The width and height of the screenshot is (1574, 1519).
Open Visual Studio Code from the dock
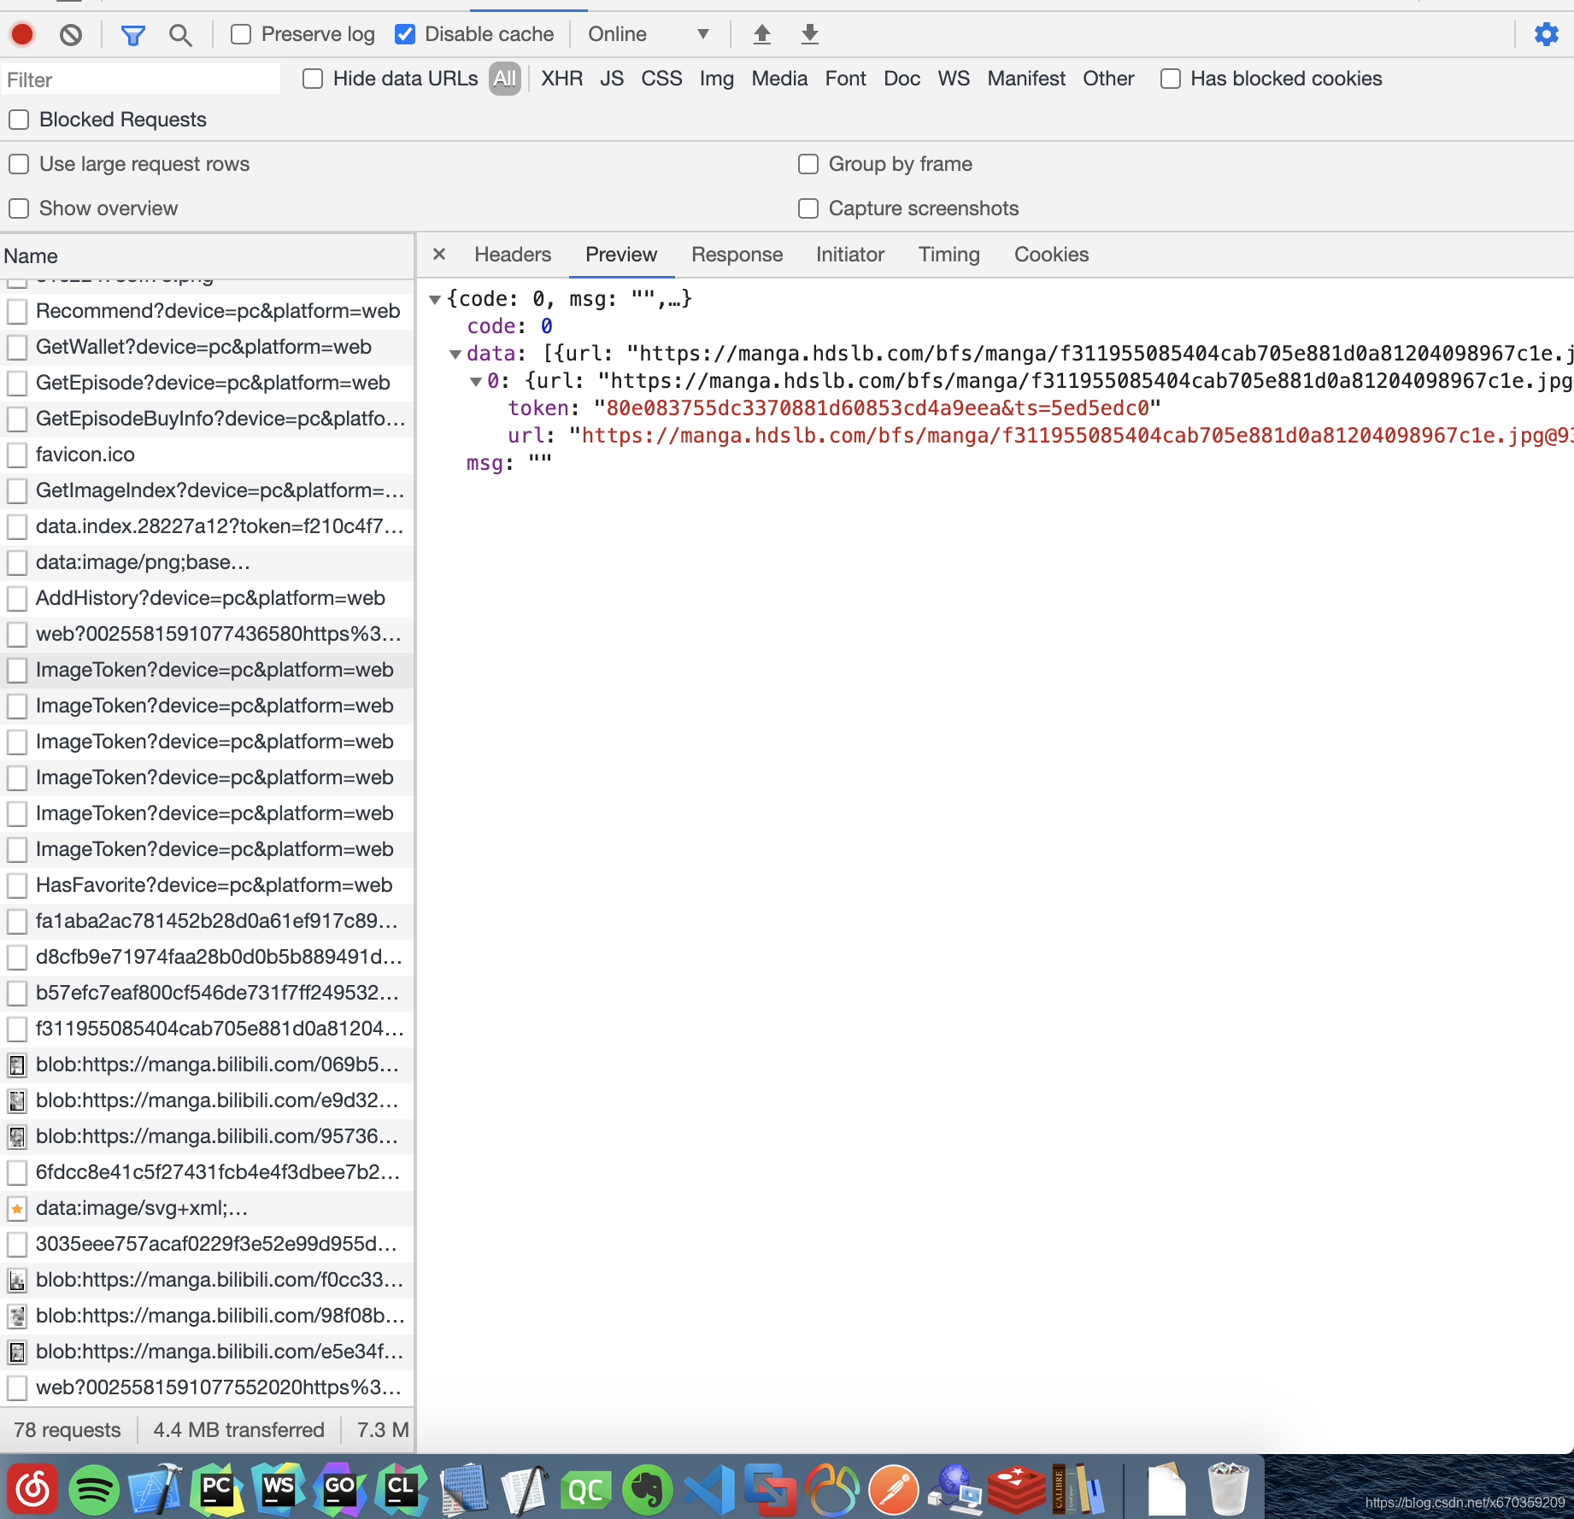point(709,1490)
